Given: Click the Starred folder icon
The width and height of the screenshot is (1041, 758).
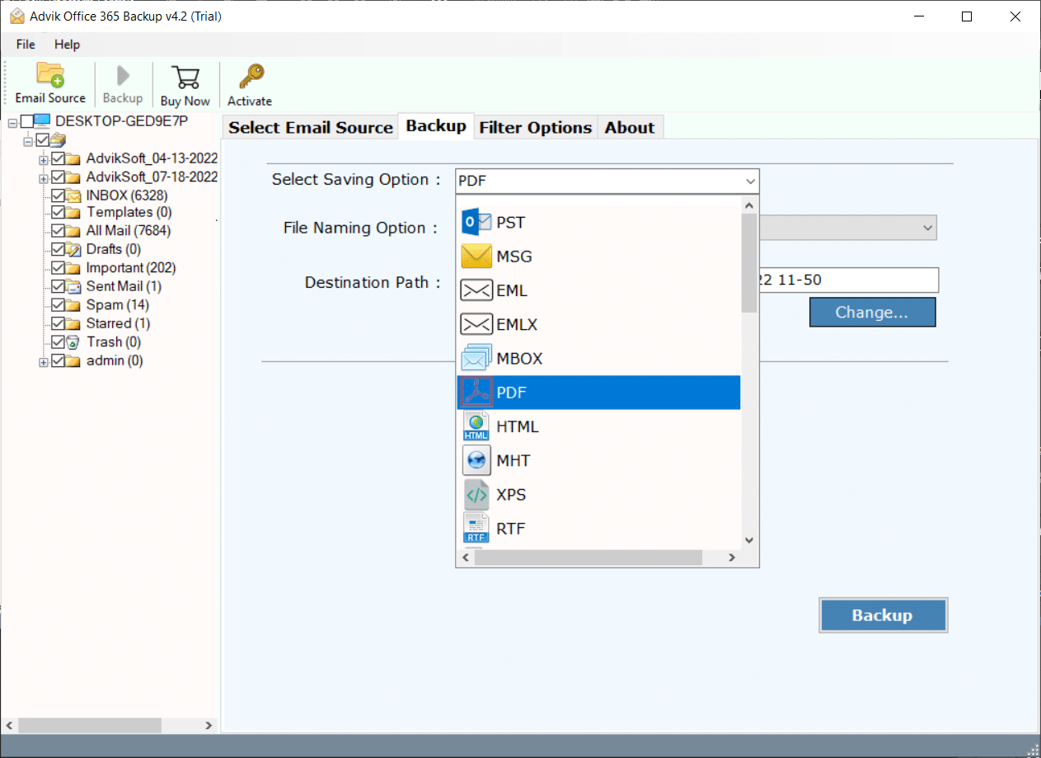Looking at the screenshot, I should coord(73,323).
